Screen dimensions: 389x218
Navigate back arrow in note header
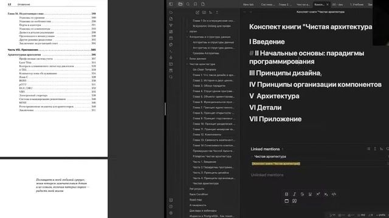click(244, 12)
